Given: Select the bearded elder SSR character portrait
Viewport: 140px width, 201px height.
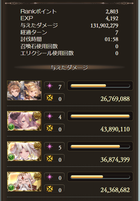Looking at the screenshot, I should (x=24, y=182).
